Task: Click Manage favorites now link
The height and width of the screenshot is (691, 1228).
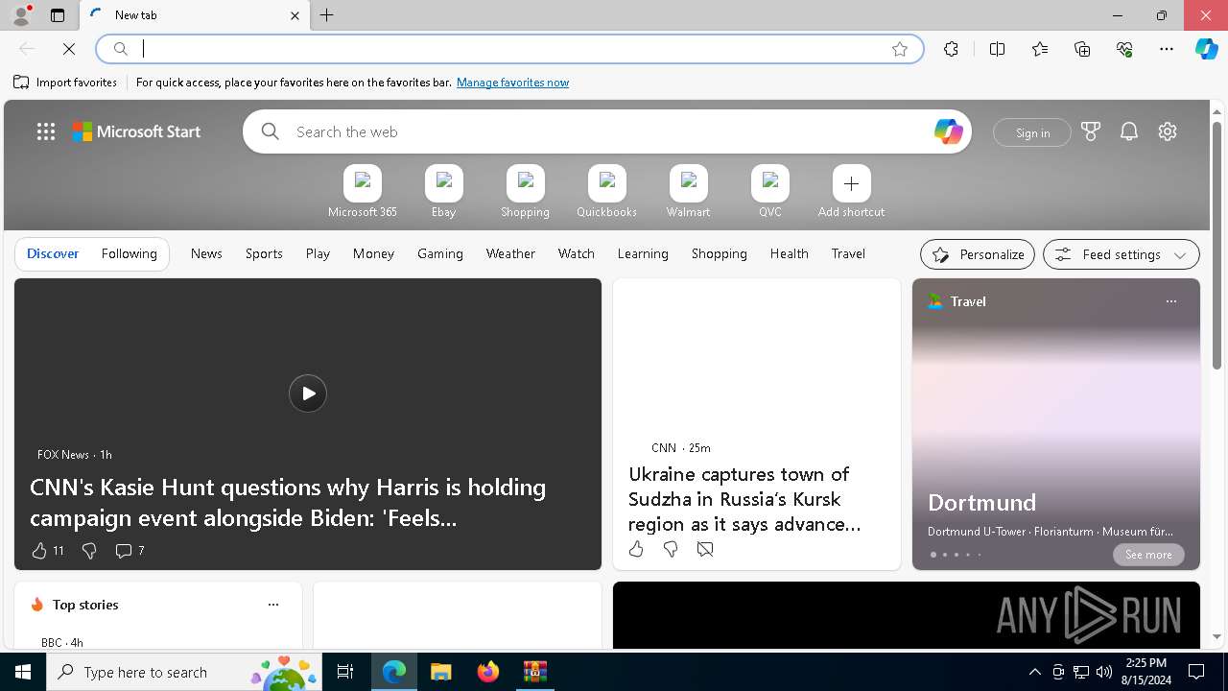Action: [512, 83]
